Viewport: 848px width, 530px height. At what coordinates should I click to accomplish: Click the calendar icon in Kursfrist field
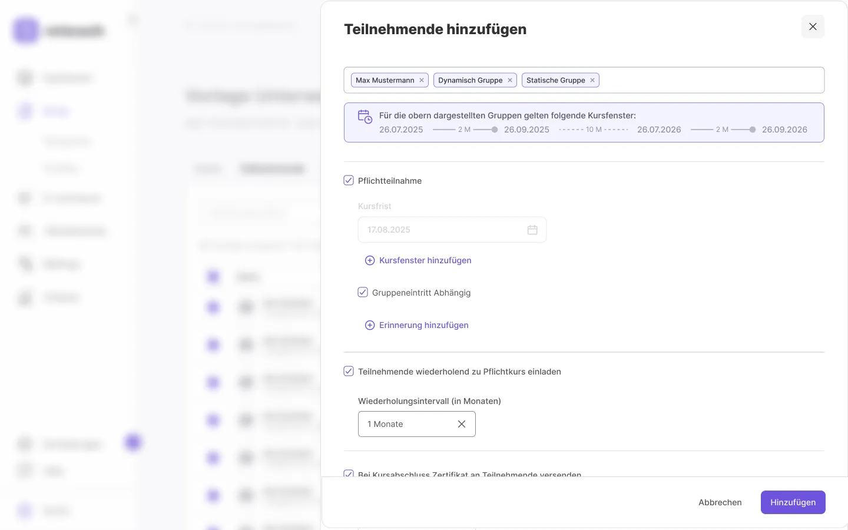tap(532, 230)
